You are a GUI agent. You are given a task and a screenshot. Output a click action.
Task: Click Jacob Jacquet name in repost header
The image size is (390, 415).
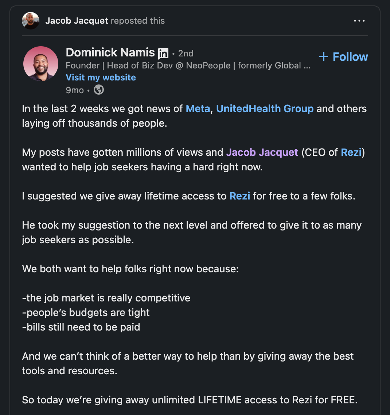(x=77, y=21)
